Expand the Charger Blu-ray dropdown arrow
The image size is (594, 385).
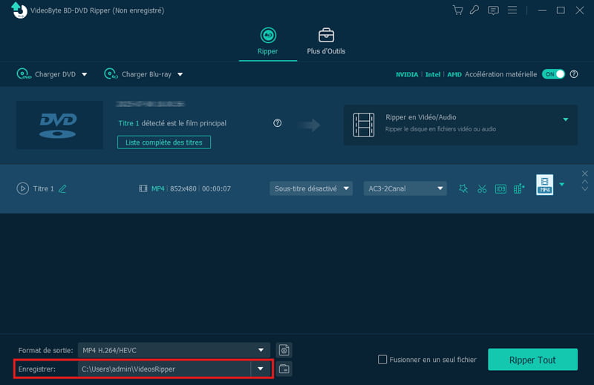click(x=180, y=75)
